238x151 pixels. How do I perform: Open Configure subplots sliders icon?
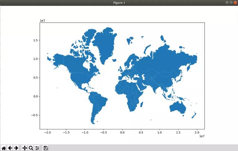[x=37, y=148]
